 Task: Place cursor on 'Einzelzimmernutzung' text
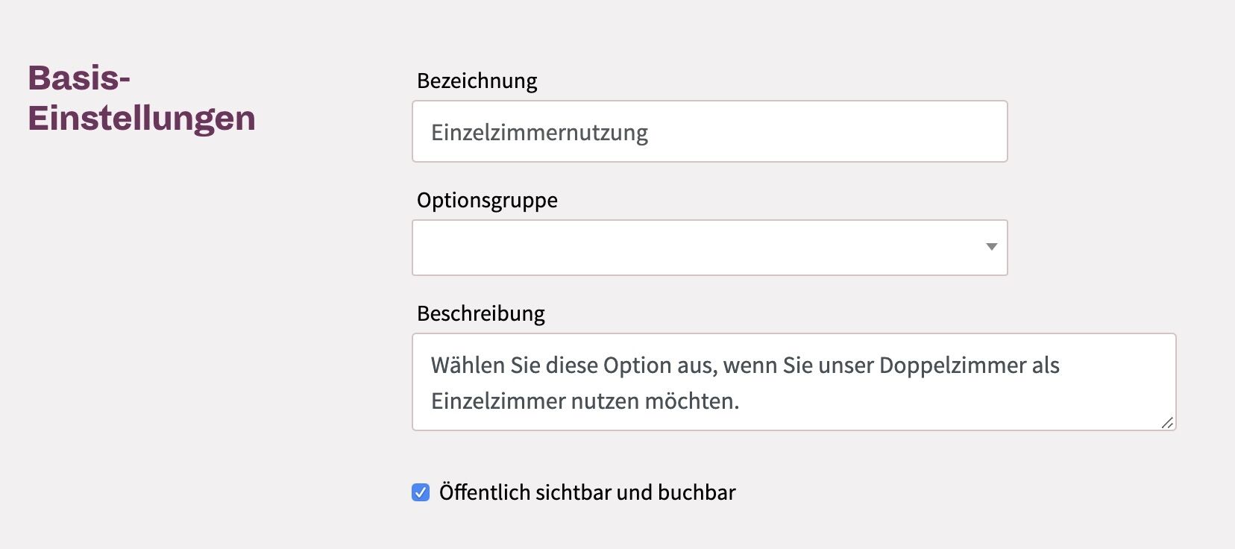click(x=539, y=132)
